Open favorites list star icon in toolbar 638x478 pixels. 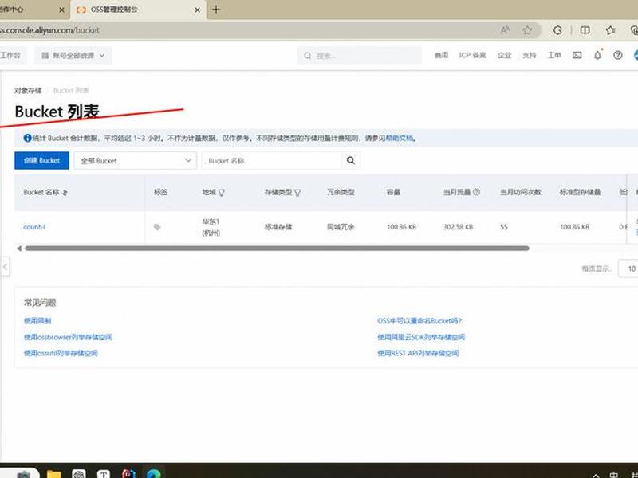(x=610, y=30)
